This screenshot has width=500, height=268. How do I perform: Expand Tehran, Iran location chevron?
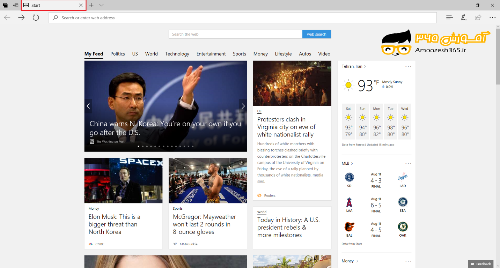(x=365, y=66)
